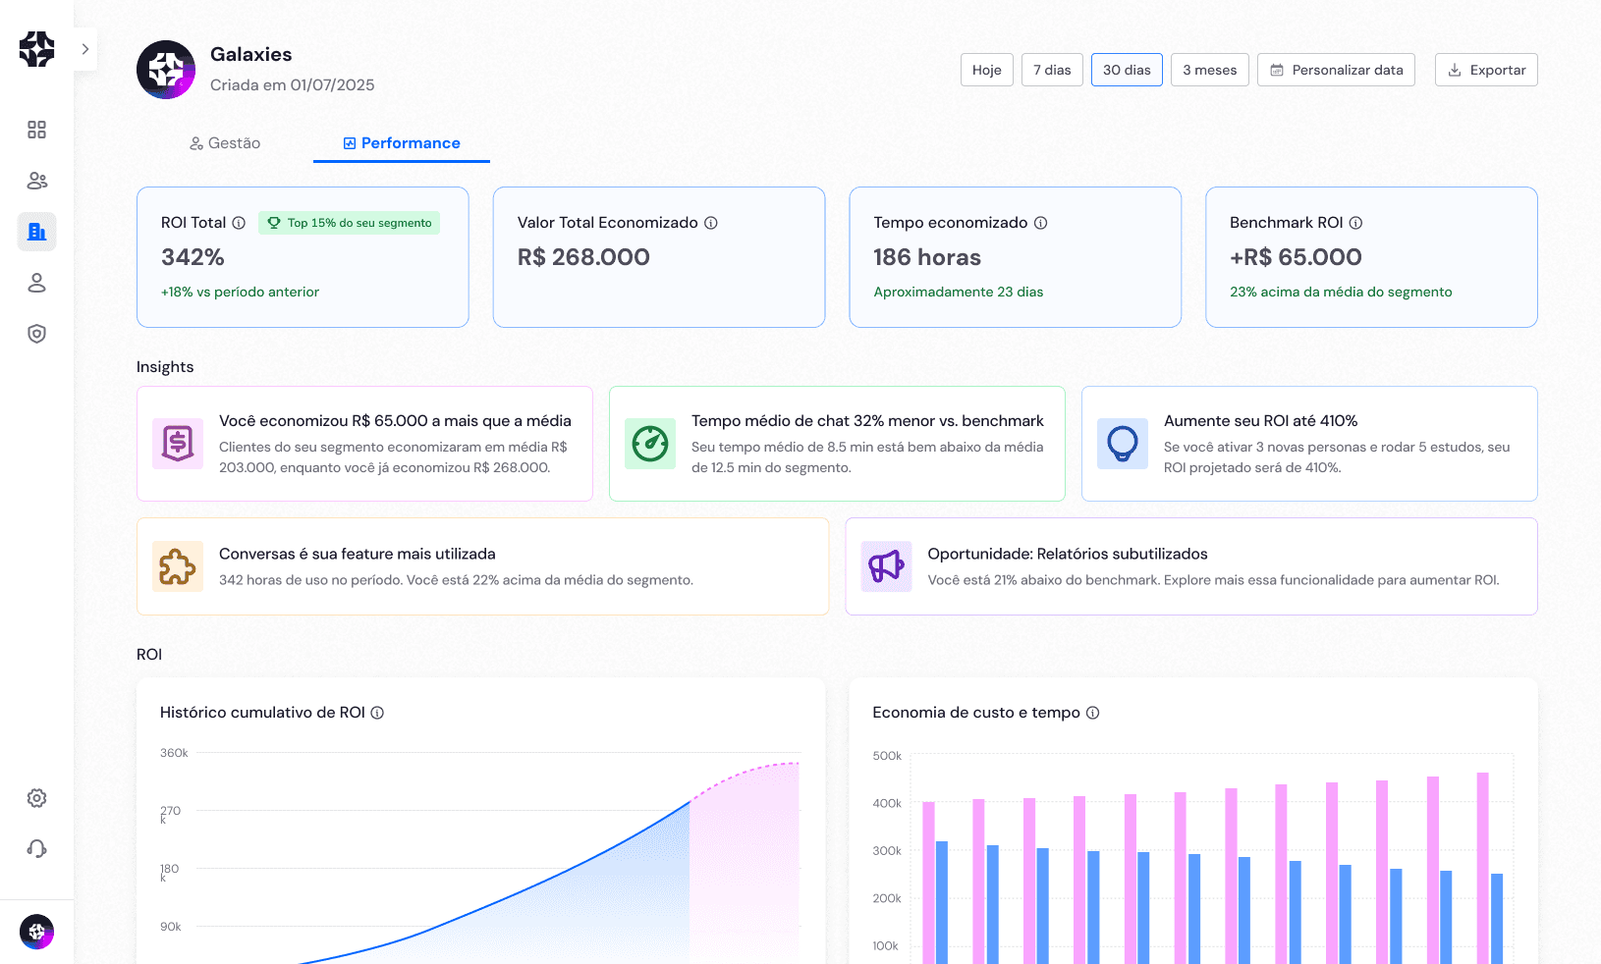The image size is (1601, 964).
Task: Click the info icon next to ROI Total
Action: click(241, 223)
